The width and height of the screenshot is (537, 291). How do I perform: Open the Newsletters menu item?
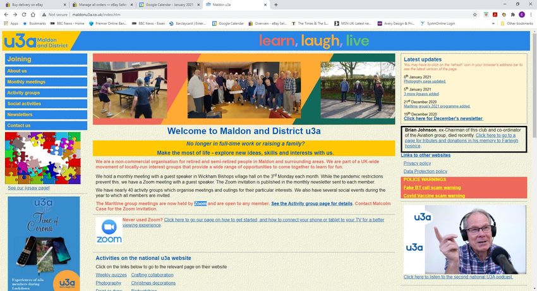[x=46, y=115]
